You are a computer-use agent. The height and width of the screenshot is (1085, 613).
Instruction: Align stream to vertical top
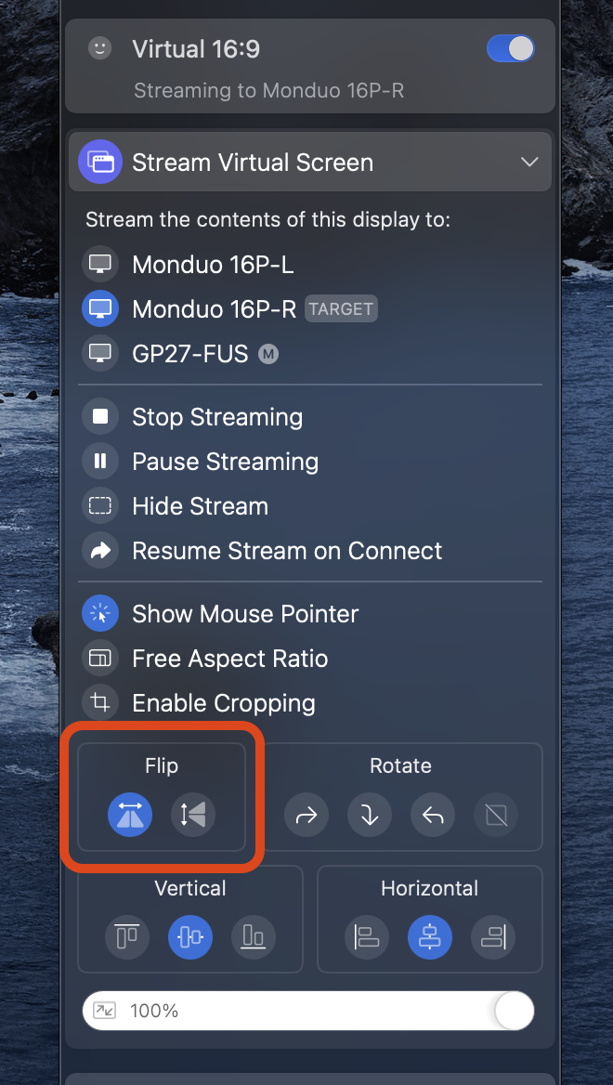pyautogui.click(x=127, y=937)
